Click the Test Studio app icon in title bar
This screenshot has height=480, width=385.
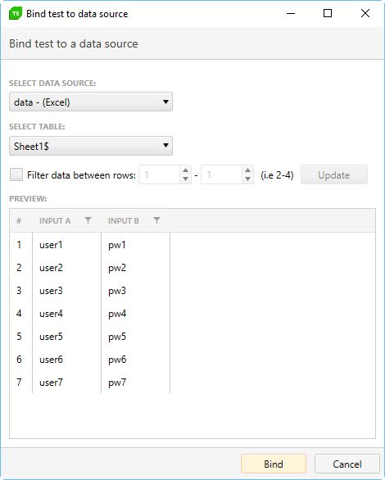tap(16, 13)
